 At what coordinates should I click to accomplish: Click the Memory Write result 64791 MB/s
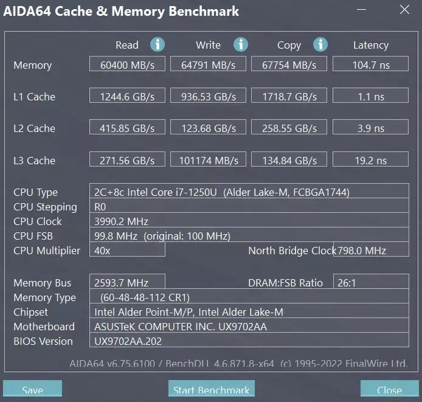click(x=208, y=64)
